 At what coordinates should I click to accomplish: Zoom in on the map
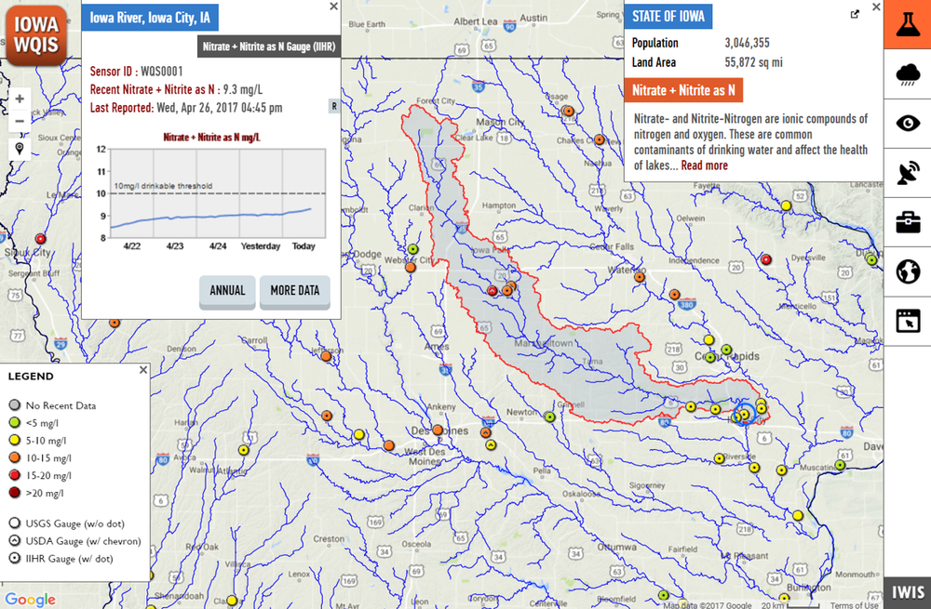pos(20,99)
